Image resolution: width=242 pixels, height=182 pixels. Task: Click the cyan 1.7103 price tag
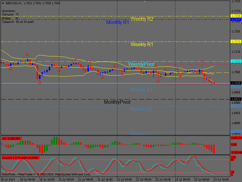pos(236,61)
